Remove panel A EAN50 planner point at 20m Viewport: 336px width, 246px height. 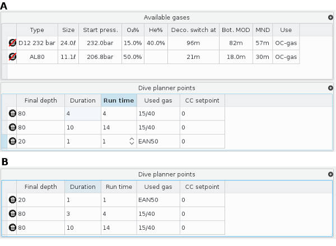(12, 142)
